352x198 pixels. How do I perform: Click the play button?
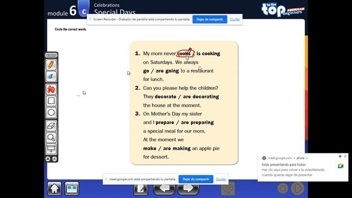[298, 188]
